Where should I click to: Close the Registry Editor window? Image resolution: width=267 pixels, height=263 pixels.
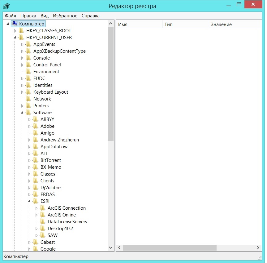tap(253, 4)
